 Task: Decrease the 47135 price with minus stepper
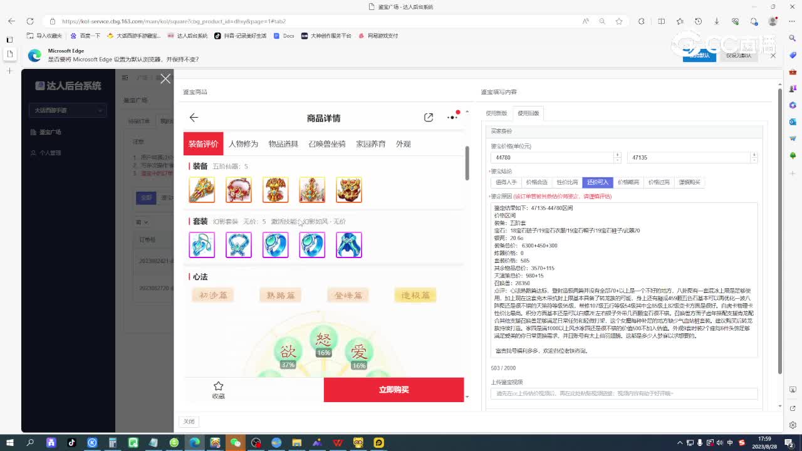pyautogui.click(x=754, y=160)
